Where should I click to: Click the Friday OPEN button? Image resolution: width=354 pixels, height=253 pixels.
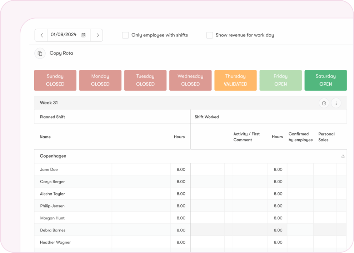coord(280,80)
